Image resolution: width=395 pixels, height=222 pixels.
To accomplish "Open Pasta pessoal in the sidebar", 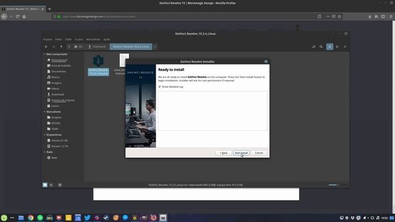I will (59, 60).
